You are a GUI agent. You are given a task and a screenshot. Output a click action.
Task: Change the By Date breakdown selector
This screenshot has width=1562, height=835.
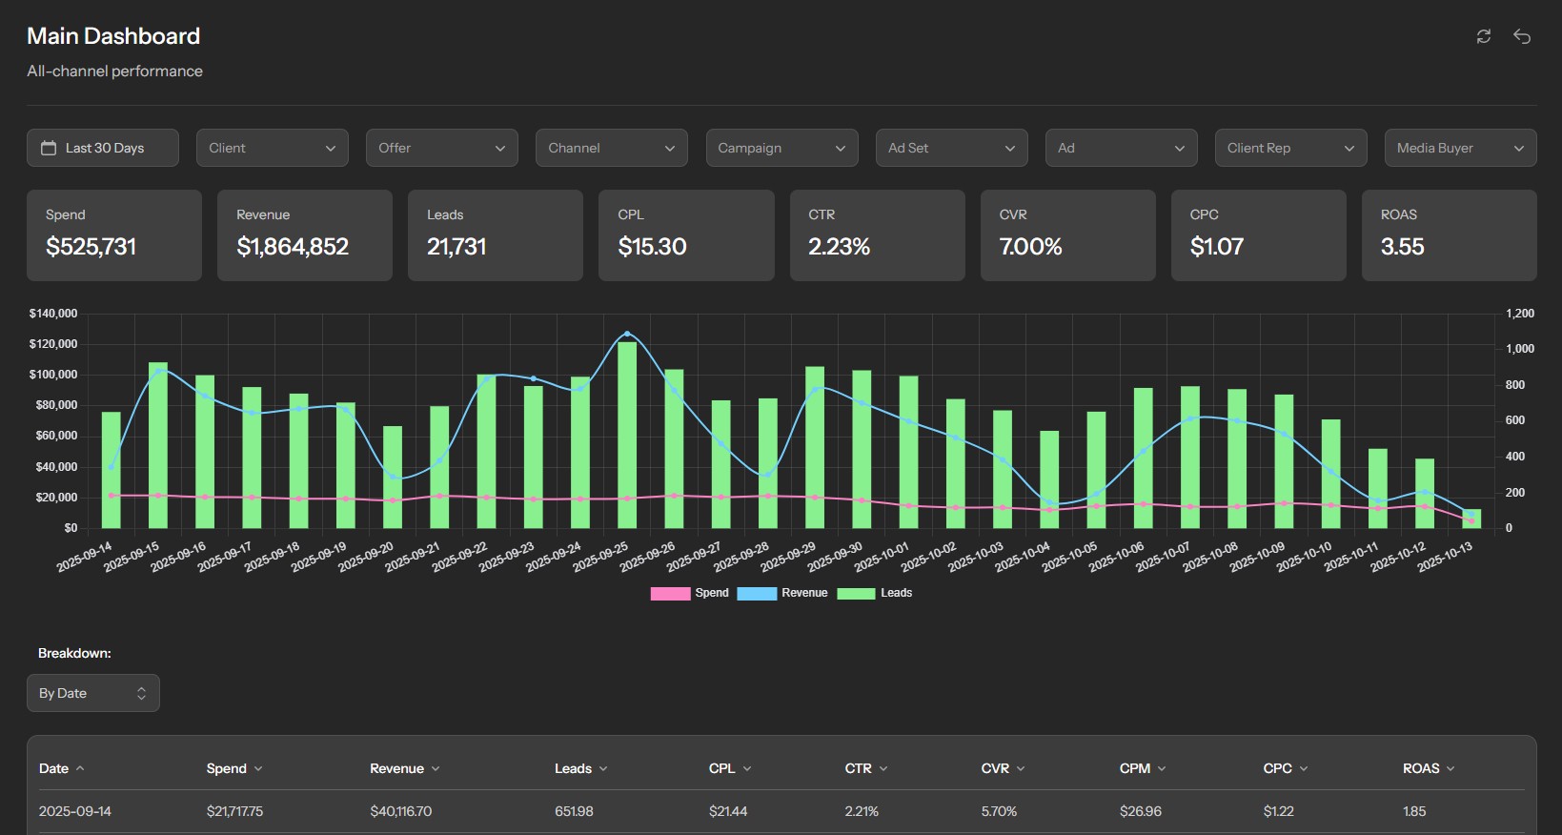(93, 693)
